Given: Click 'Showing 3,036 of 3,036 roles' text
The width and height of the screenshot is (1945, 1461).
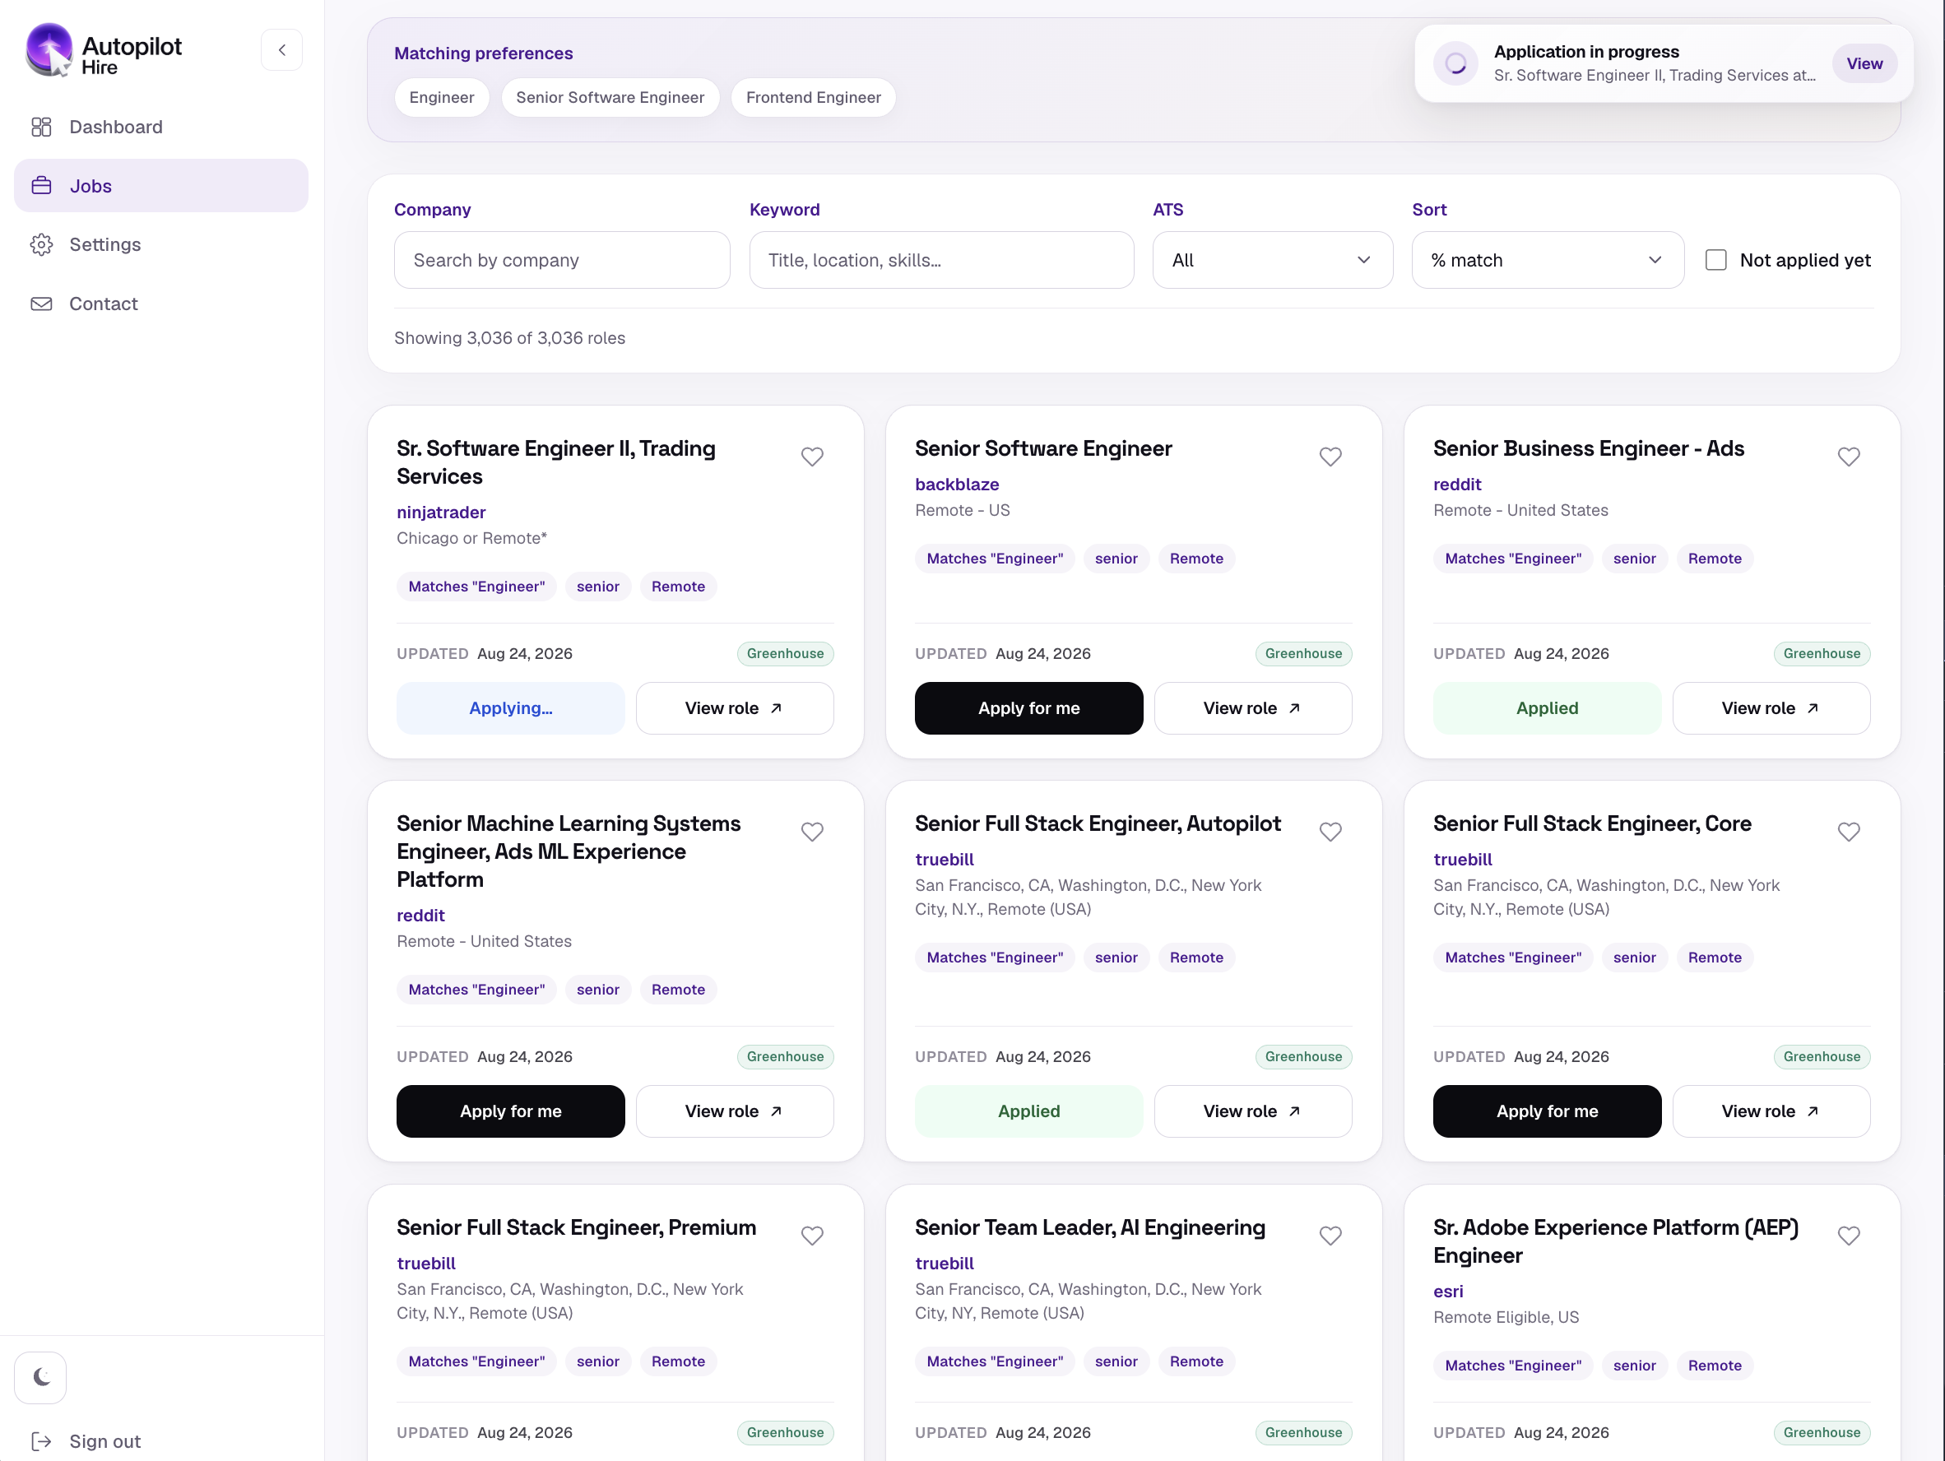Looking at the screenshot, I should (x=509, y=337).
